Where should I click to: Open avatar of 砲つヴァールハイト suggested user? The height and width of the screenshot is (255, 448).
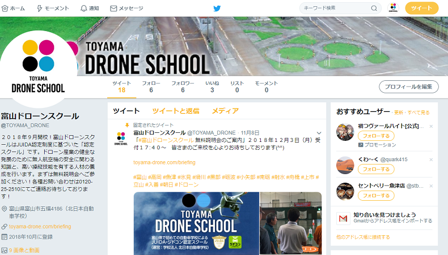point(345,132)
